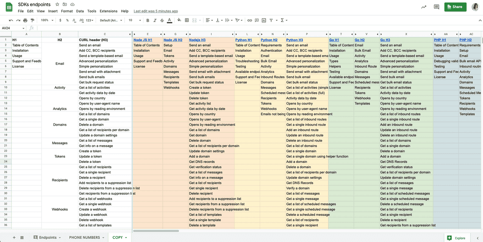Star the SDKs endpoints document
The height and width of the screenshot is (242, 483).
tap(57, 4)
